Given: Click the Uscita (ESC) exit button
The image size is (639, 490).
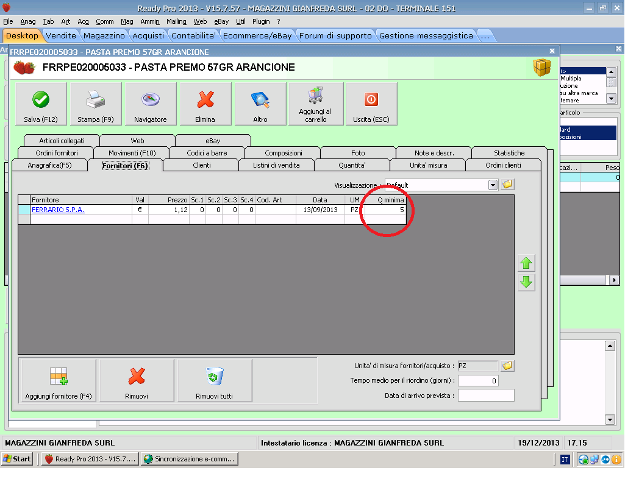Looking at the screenshot, I should (x=371, y=104).
